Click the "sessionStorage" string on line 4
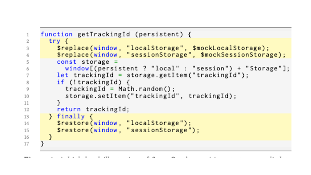Image resolution: width=311 pixels, height=175 pixels. (159, 55)
